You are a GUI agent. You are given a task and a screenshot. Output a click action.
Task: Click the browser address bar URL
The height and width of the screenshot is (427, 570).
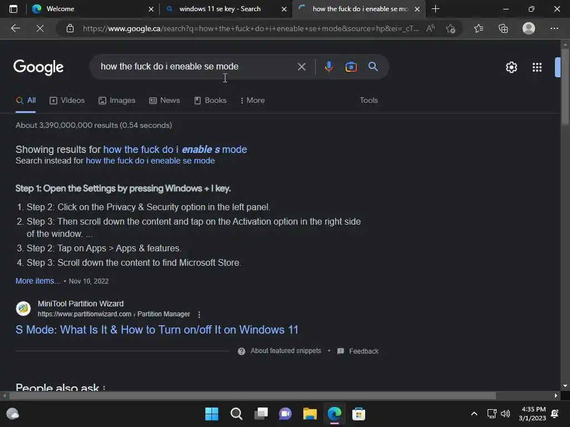pos(251,28)
